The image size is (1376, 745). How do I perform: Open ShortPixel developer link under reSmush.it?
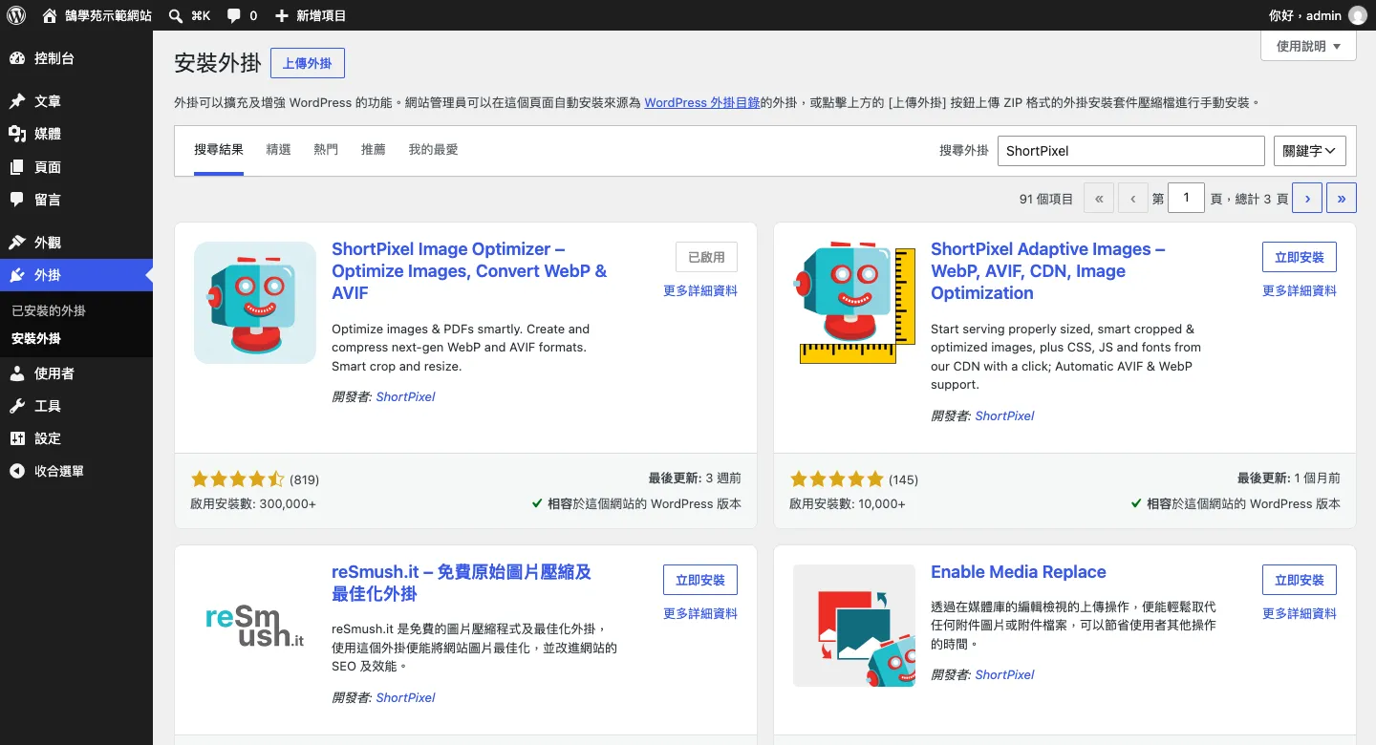[405, 697]
